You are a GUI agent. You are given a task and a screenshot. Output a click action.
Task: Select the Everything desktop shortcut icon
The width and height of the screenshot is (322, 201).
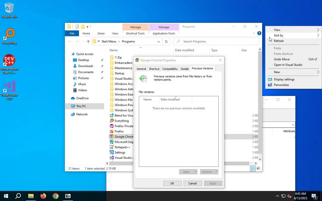pos(9,36)
